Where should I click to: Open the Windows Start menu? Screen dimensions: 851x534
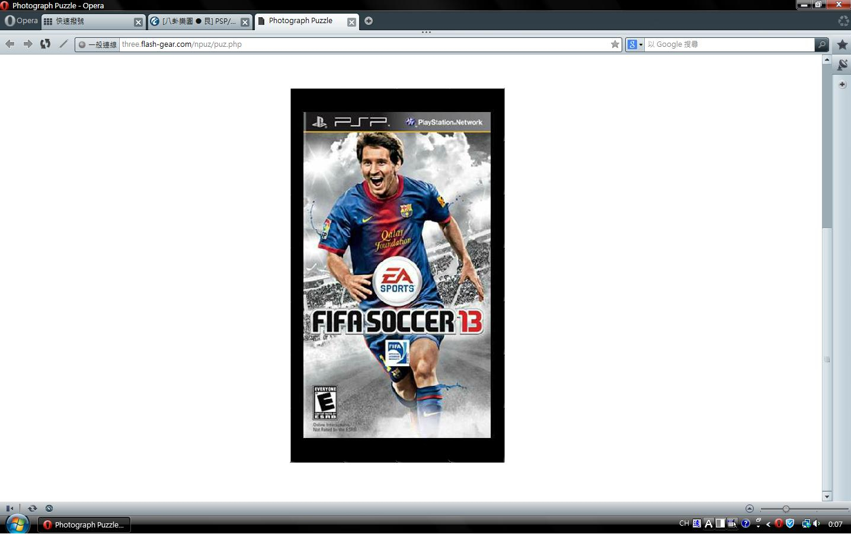[x=17, y=525]
